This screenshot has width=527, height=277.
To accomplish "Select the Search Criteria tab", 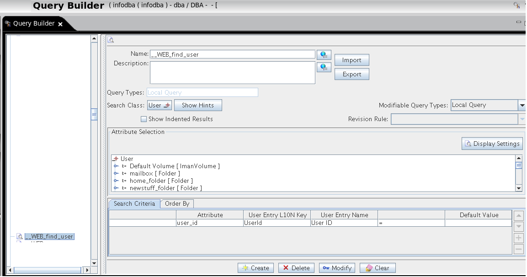I will click(x=134, y=203).
